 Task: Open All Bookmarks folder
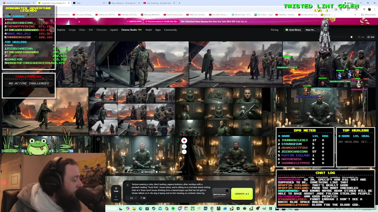pos(369,15)
